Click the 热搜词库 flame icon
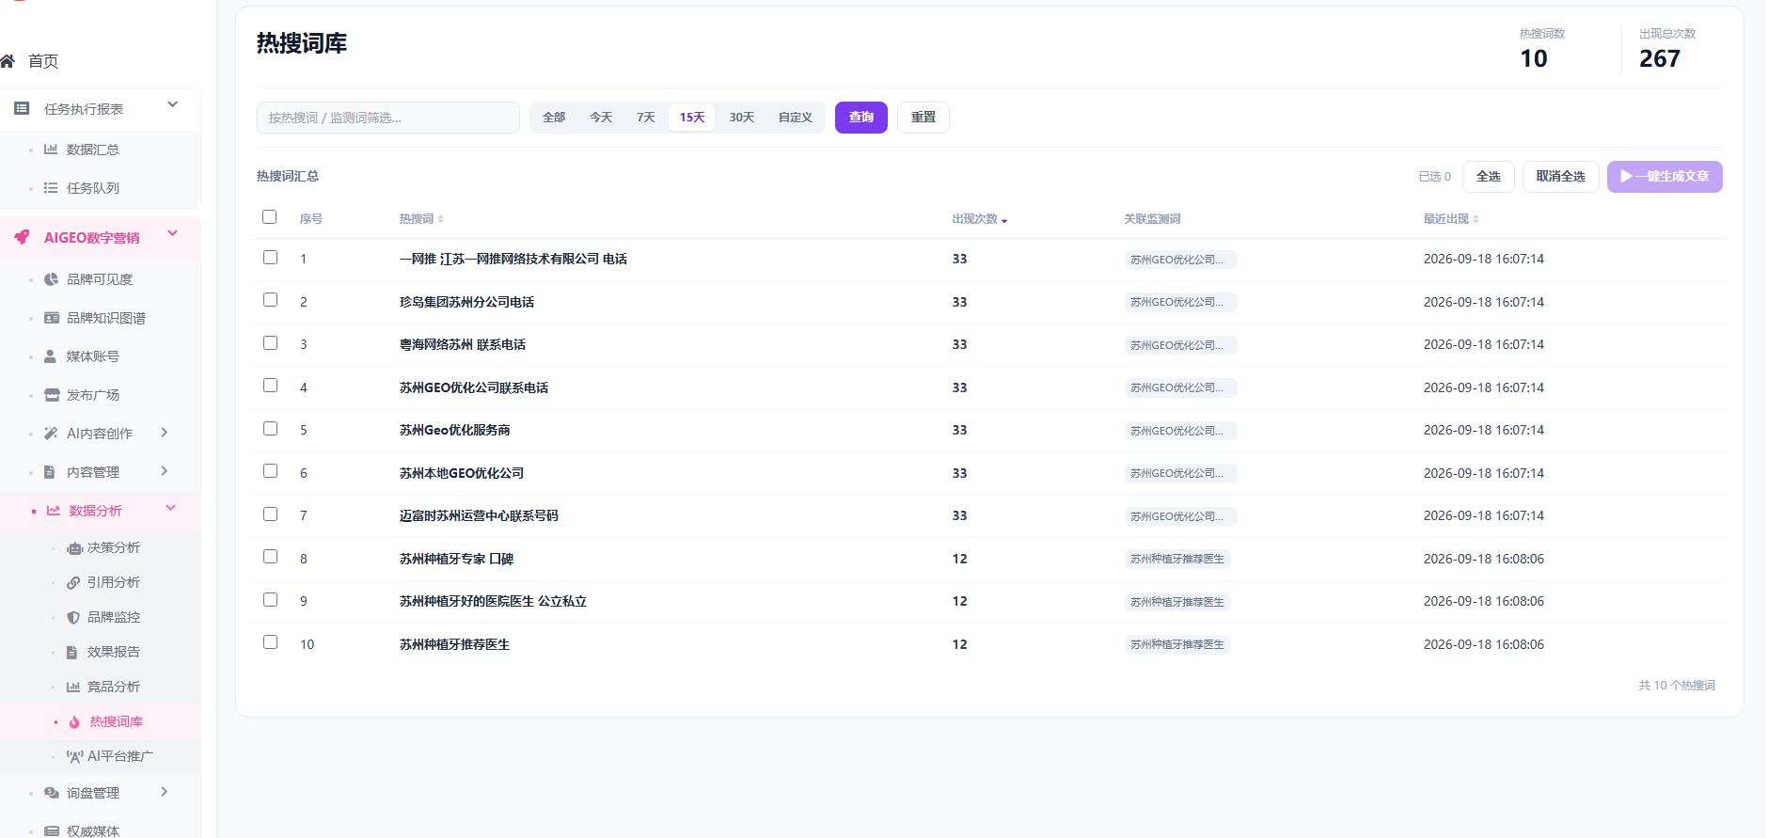 tap(74, 722)
